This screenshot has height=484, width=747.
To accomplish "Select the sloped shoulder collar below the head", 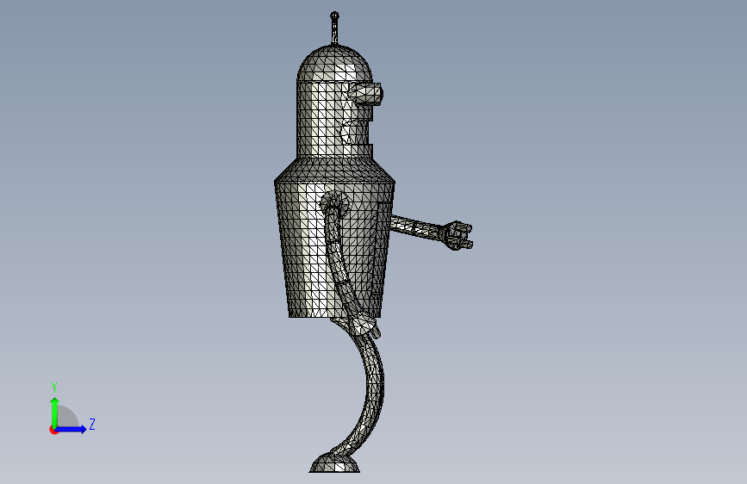I will point(334,171).
